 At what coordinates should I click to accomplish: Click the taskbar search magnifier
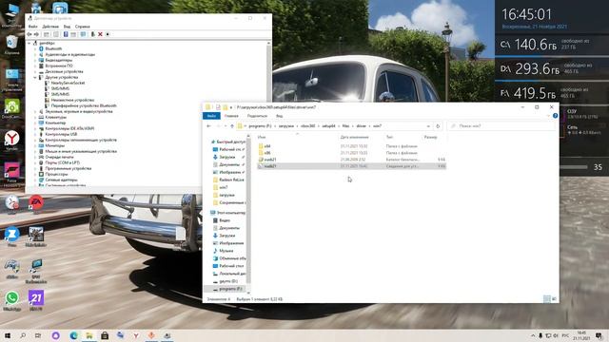pyautogui.click(x=23, y=335)
